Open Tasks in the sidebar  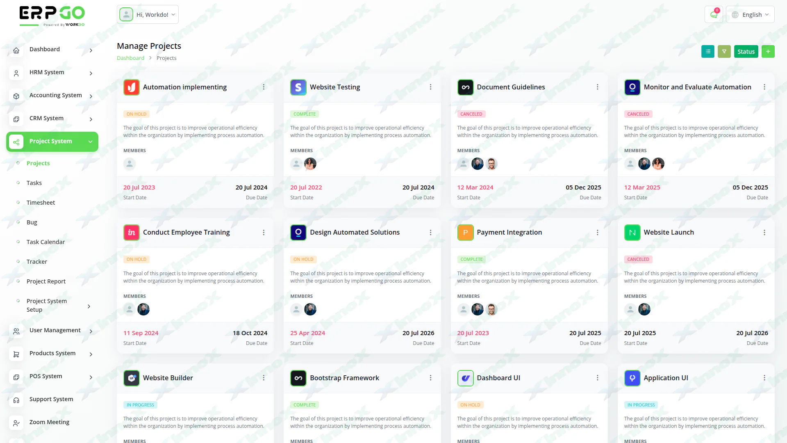pyautogui.click(x=34, y=183)
